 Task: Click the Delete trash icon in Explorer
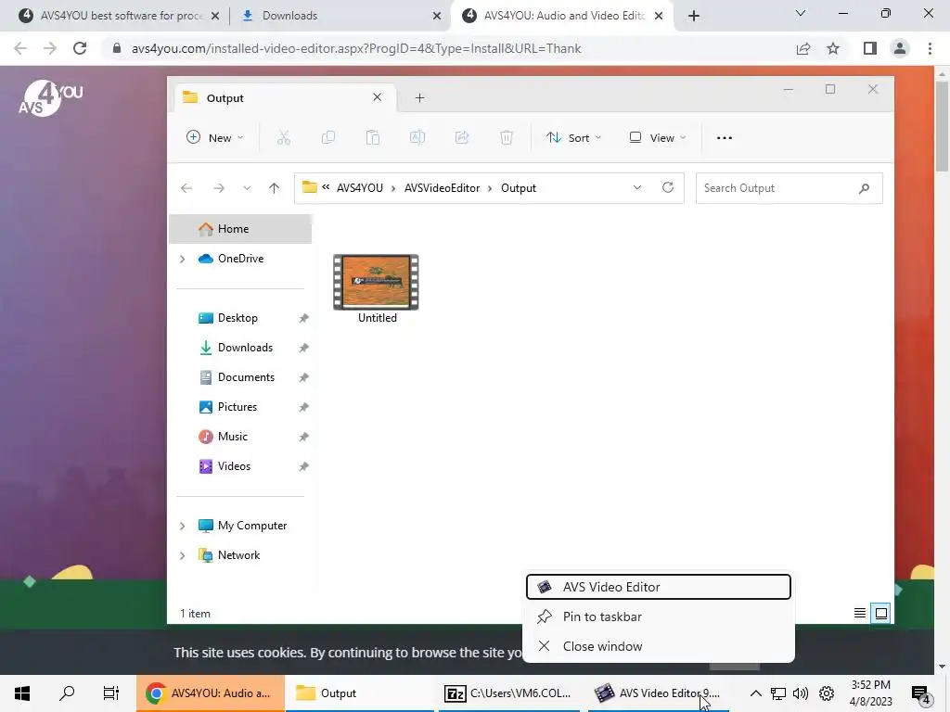(x=507, y=138)
